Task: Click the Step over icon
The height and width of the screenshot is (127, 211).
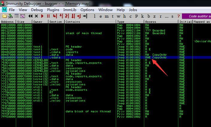Action: pyautogui.click(x=61, y=16)
